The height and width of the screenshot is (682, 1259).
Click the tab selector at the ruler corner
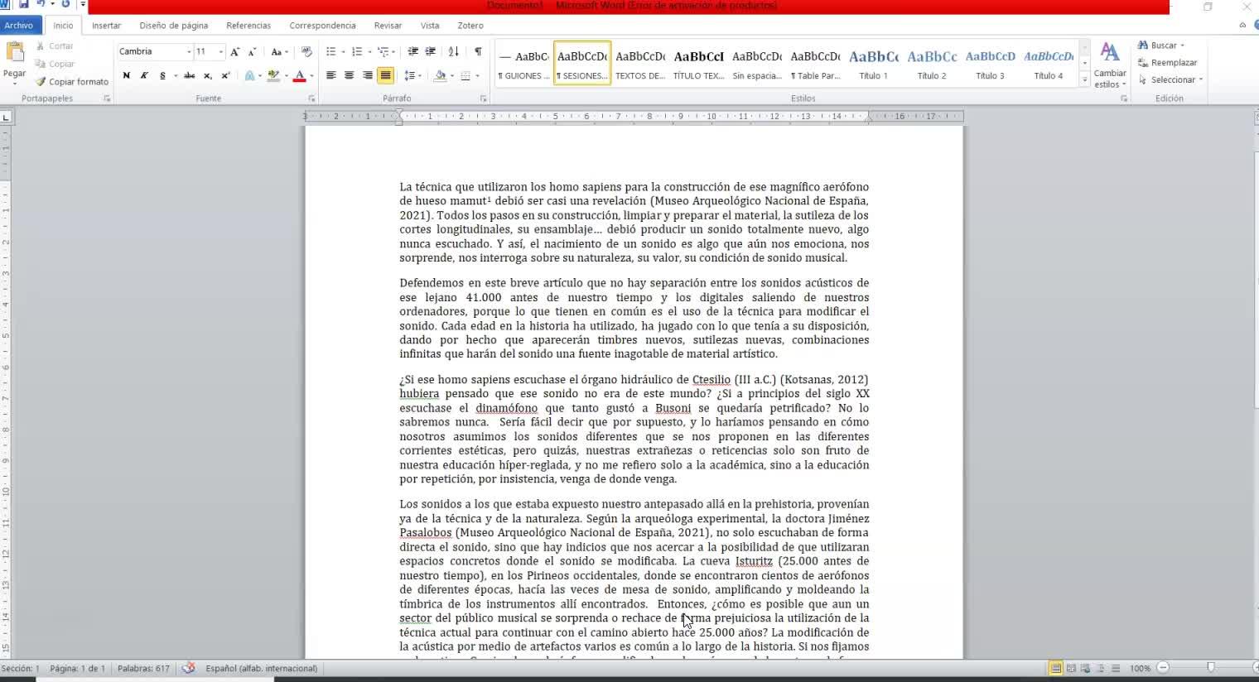[x=6, y=117]
